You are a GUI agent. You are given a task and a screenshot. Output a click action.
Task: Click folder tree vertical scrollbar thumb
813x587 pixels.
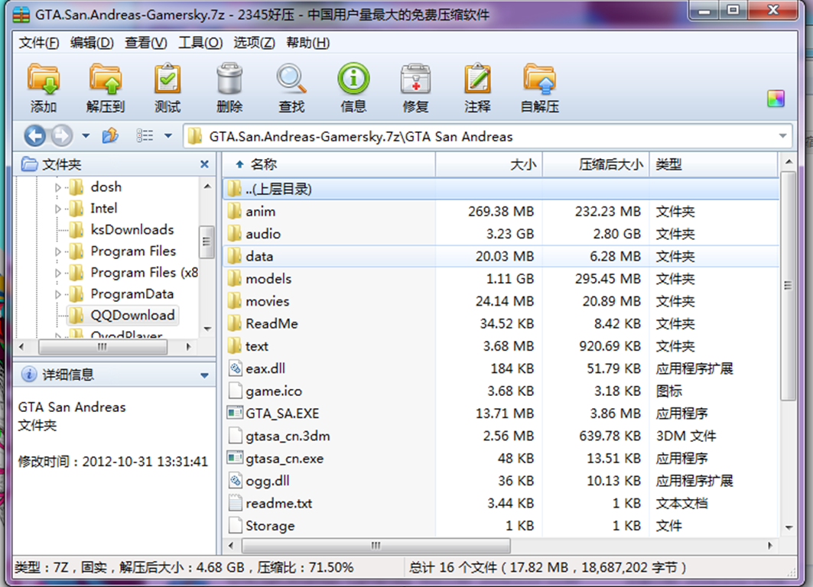click(x=207, y=242)
